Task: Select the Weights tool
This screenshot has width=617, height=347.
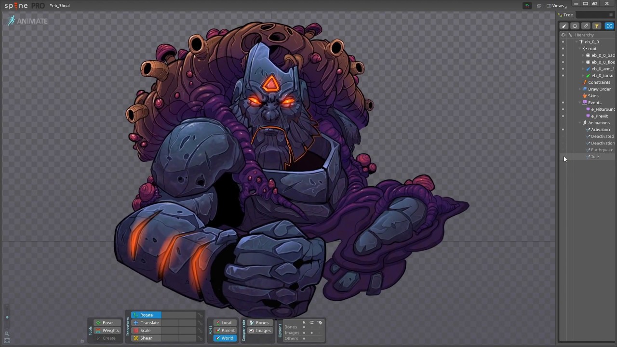Action: 107,331
